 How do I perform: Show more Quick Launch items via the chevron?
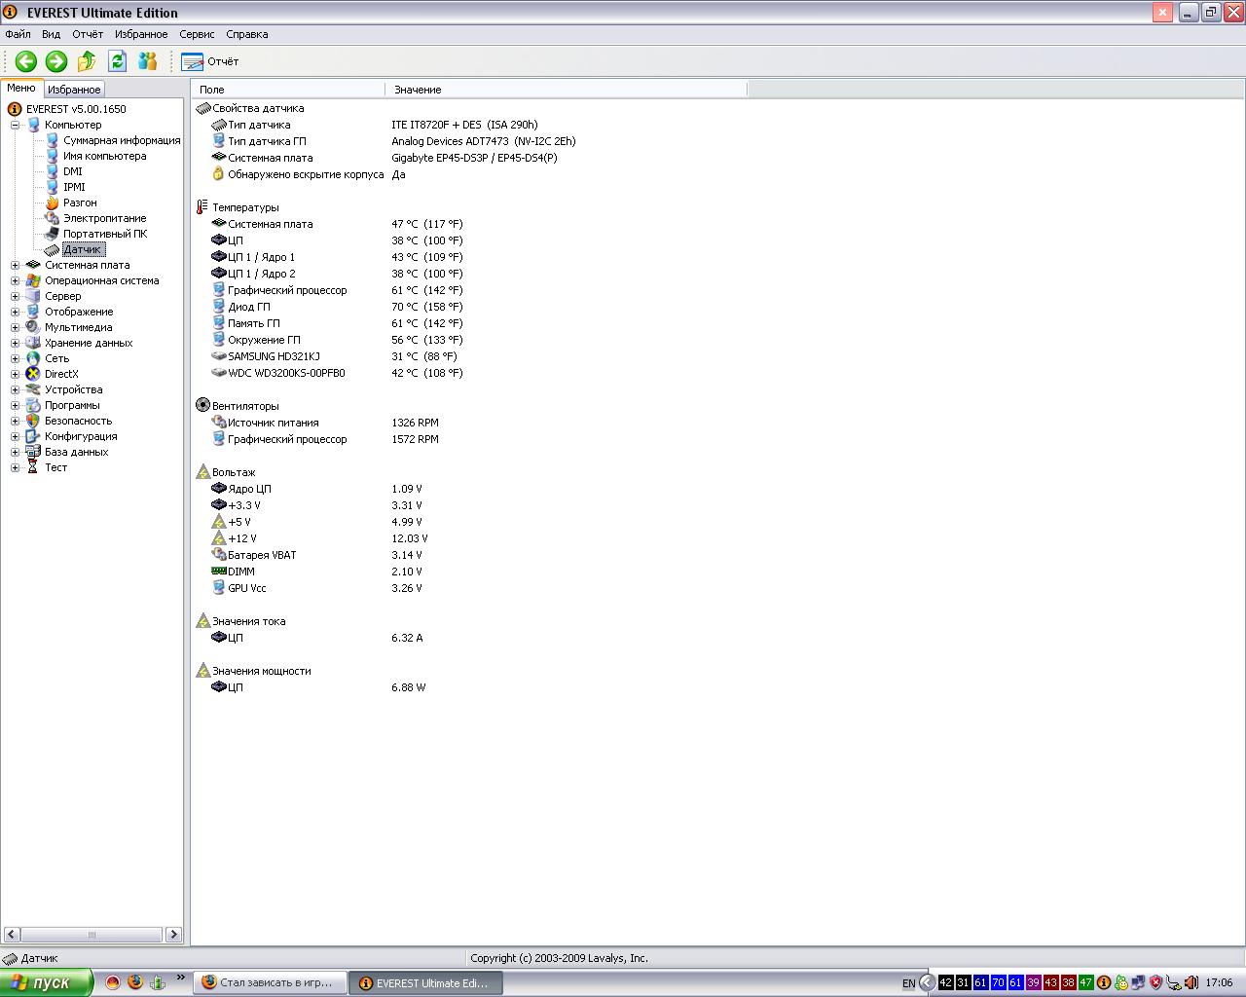(x=180, y=978)
